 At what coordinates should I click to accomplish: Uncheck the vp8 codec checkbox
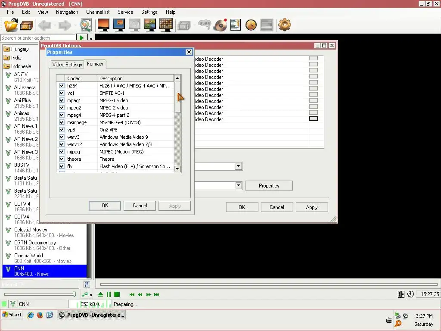coord(62,129)
